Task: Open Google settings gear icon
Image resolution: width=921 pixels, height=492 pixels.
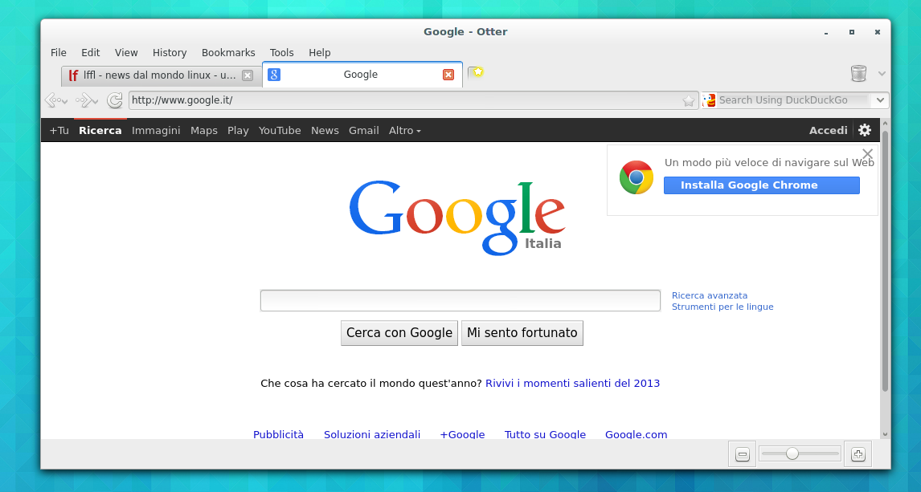Action: (x=865, y=130)
